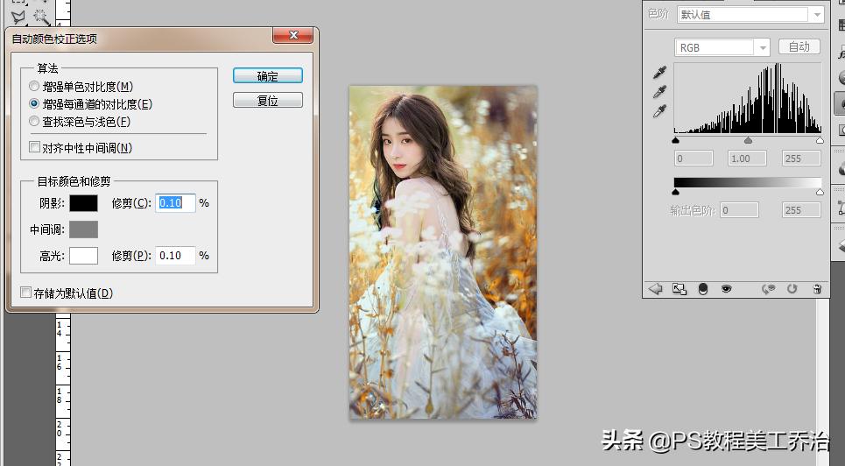The height and width of the screenshot is (466, 845).
Task: Click the 自动 button in Levels
Action: (x=799, y=46)
